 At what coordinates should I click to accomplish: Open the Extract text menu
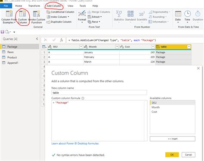[95, 17]
